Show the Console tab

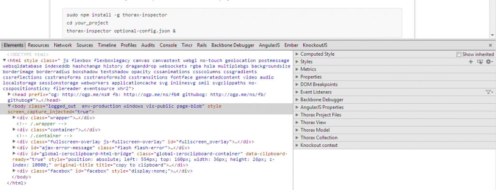168,45
